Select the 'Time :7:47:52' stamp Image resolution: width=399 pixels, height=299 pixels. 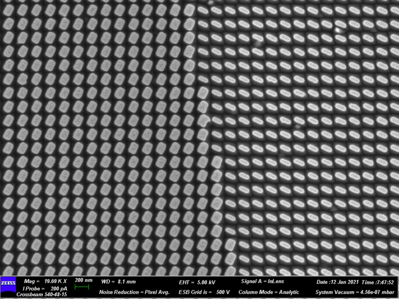(377, 282)
